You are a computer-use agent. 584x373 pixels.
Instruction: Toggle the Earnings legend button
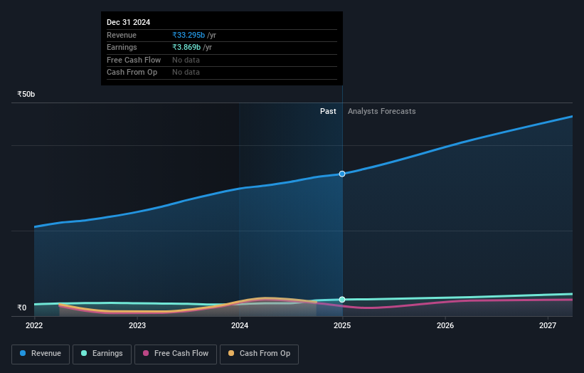[x=102, y=354]
